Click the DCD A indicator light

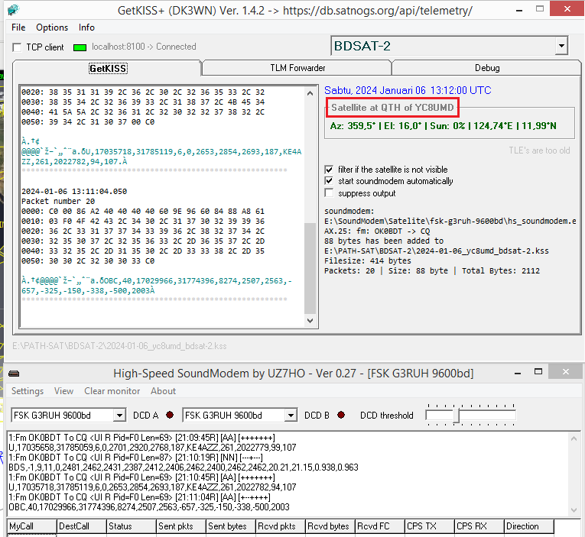click(170, 415)
